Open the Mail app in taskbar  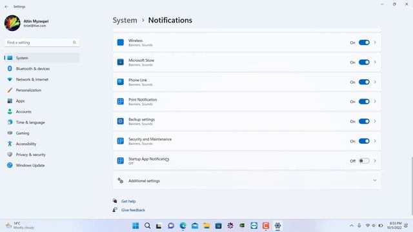pos(195,226)
